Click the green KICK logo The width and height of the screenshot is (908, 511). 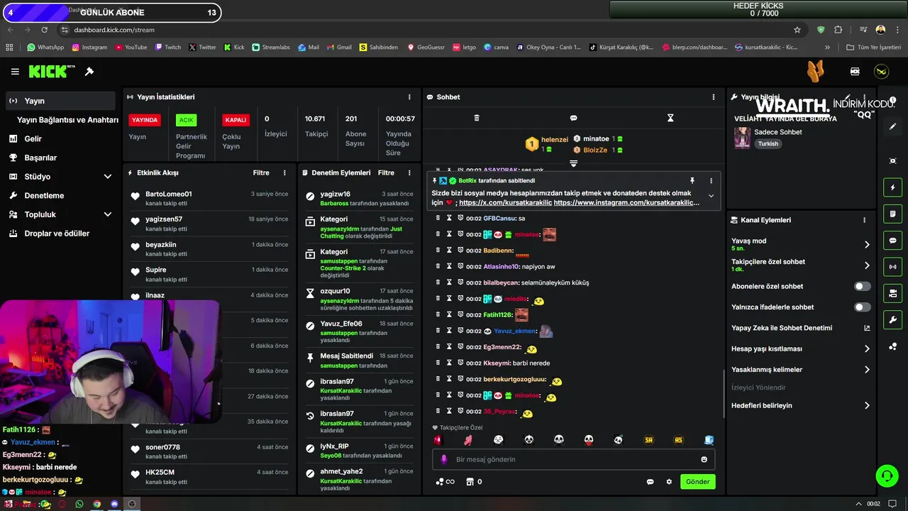[51, 72]
